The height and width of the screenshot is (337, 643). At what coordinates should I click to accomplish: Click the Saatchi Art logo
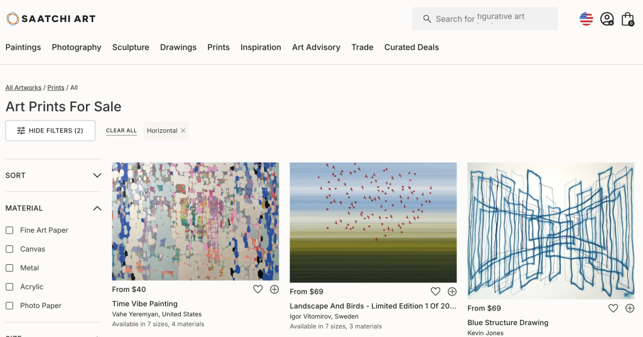51,19
